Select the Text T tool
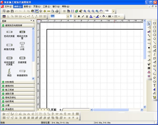The image size is (158, 125). click(154, 86)
